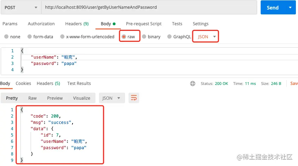Open the response Headers (5) tab
The height and width of the screenshot is (166, 298).
pyautogui.click(x=48, y=84)
